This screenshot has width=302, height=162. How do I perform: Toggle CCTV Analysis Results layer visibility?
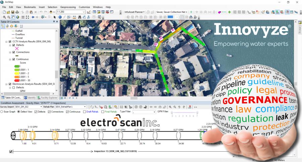pyautogui.click(x=10, y=42)
